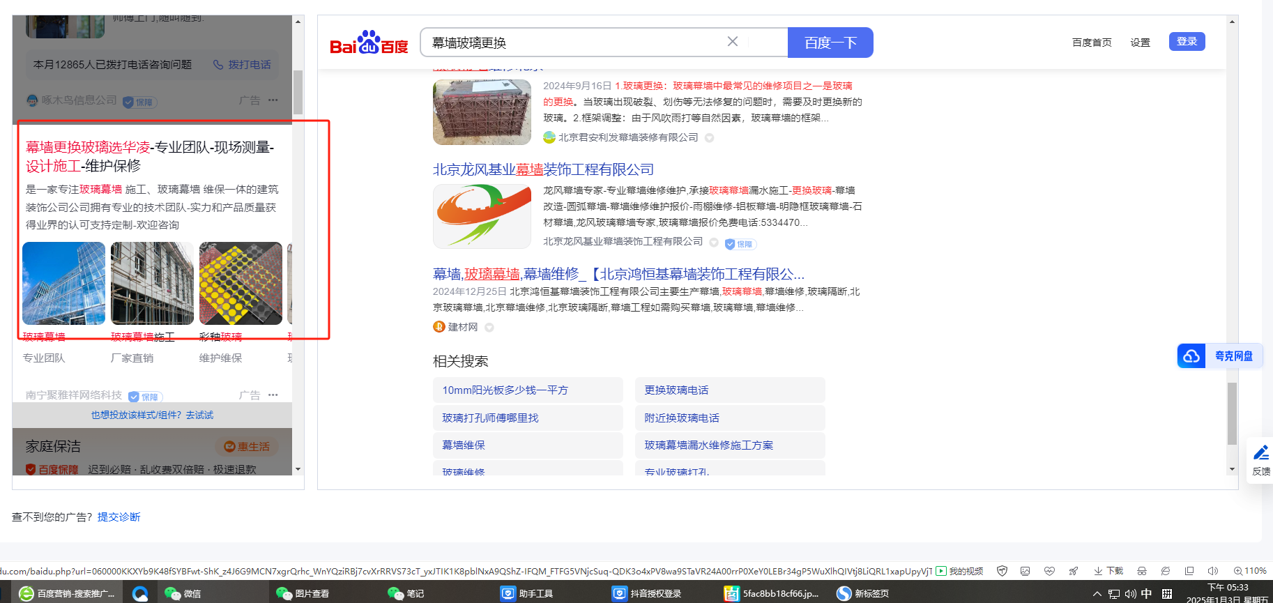Open the 110% page zoom control

pyautogui.click(x=1250, y=571)
